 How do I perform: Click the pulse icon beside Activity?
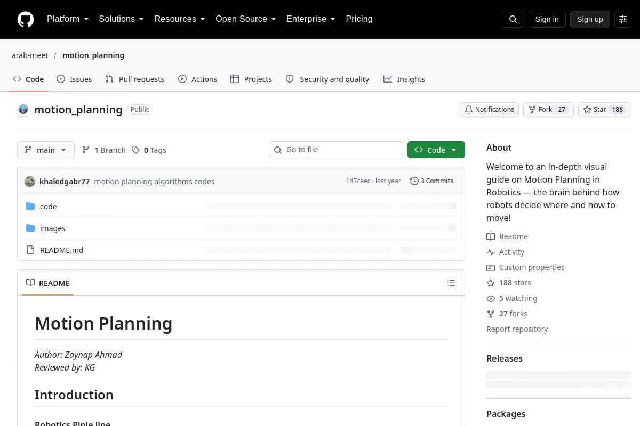(491, 252)
